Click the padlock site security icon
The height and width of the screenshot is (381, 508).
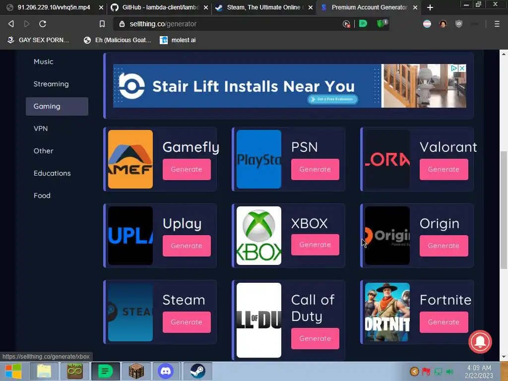point(122,24)
